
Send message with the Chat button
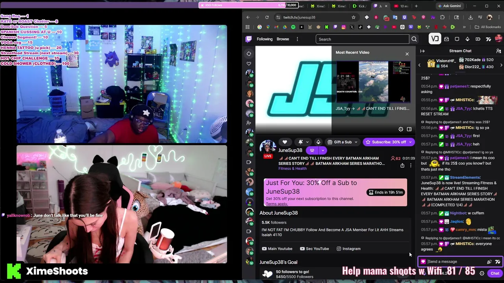(495, 273)
